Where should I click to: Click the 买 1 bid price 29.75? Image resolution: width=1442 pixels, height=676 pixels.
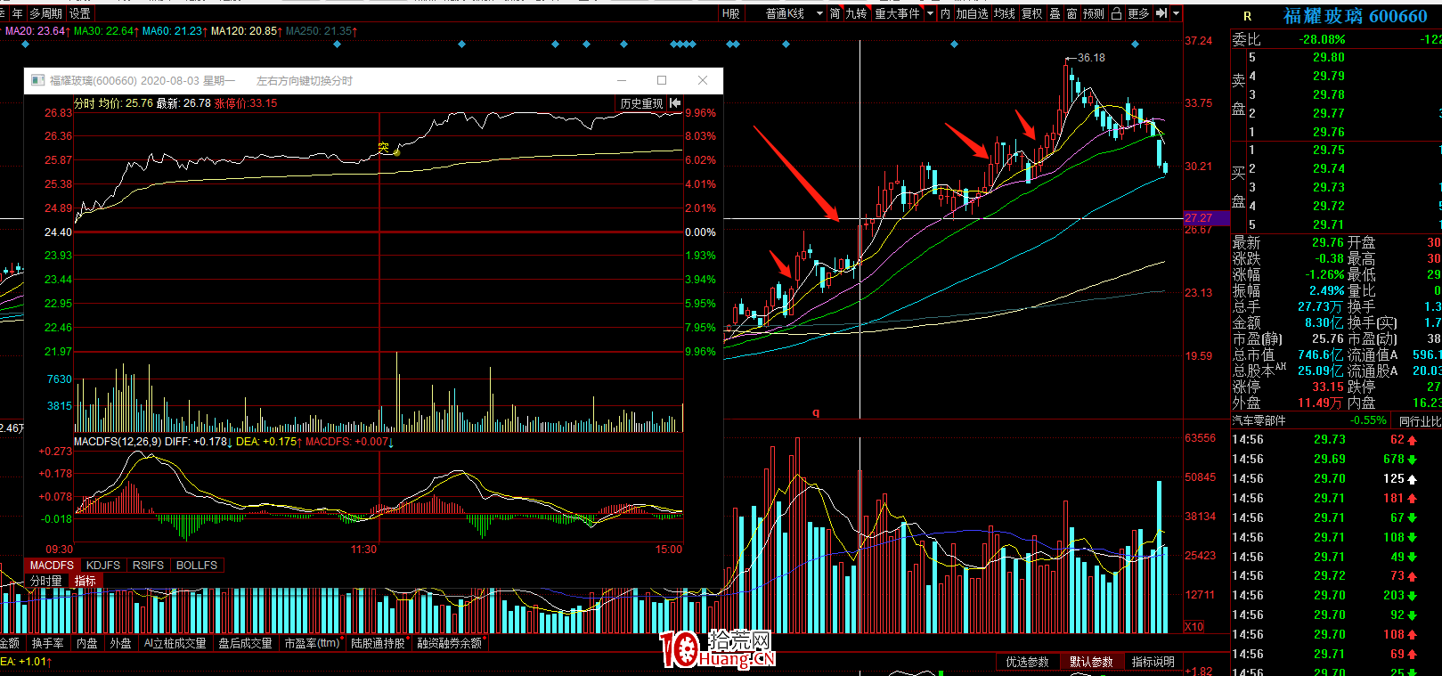click(1329, 150)
